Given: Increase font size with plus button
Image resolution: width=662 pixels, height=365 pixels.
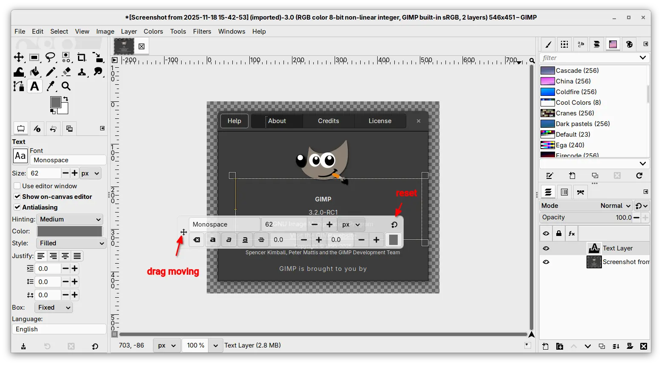Looking at the screenshot, I should [x=75, y=173].
